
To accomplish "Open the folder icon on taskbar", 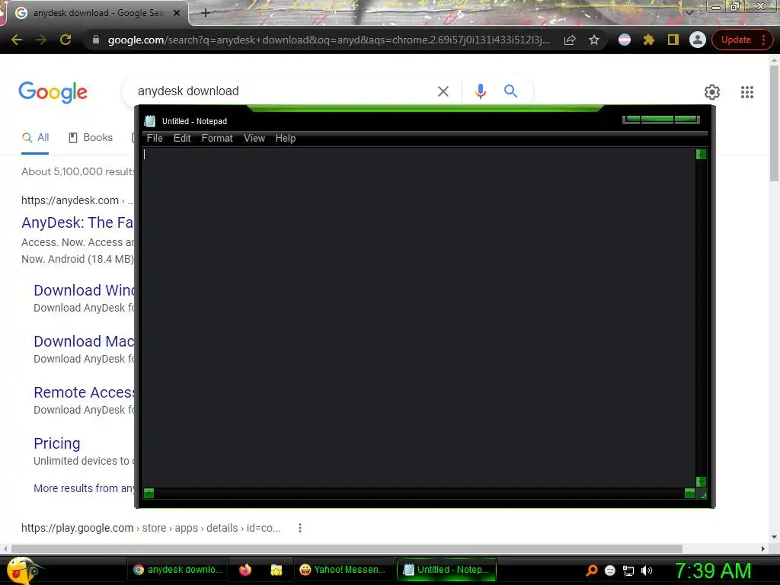I will click(x=276, y=570).
